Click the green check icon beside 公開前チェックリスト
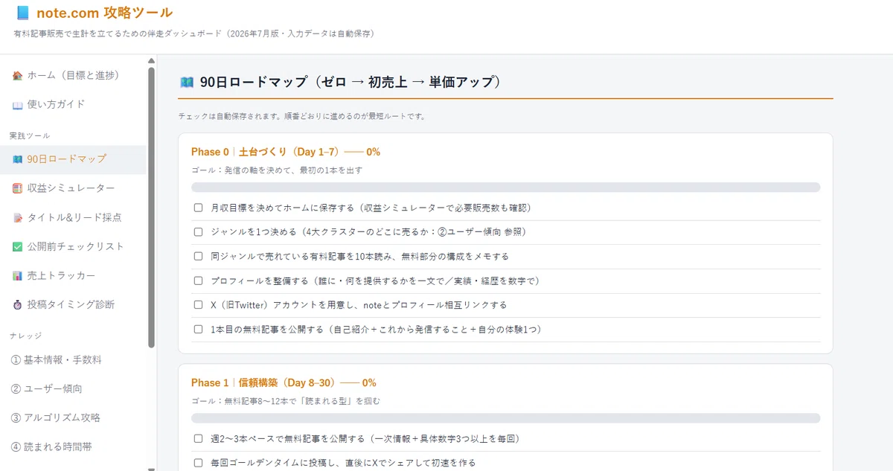This screenshot has height=471, width=893. click(17, 247)
